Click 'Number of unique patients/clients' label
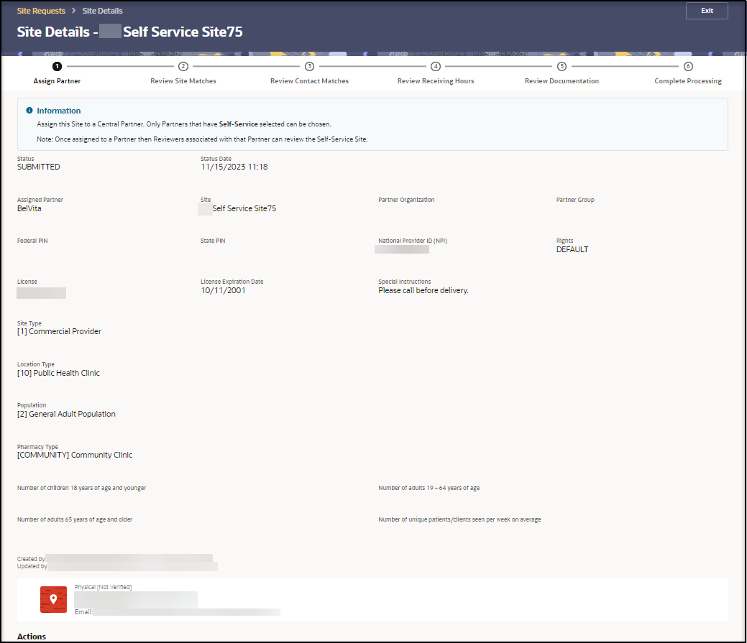The height and width of the screenshot is (643, 747). click(459, 519)
